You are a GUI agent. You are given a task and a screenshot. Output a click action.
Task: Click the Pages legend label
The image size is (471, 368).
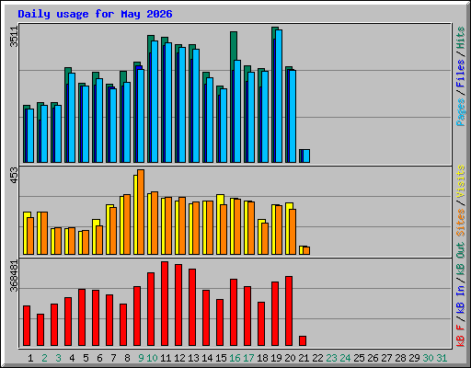tap(460, 112)
